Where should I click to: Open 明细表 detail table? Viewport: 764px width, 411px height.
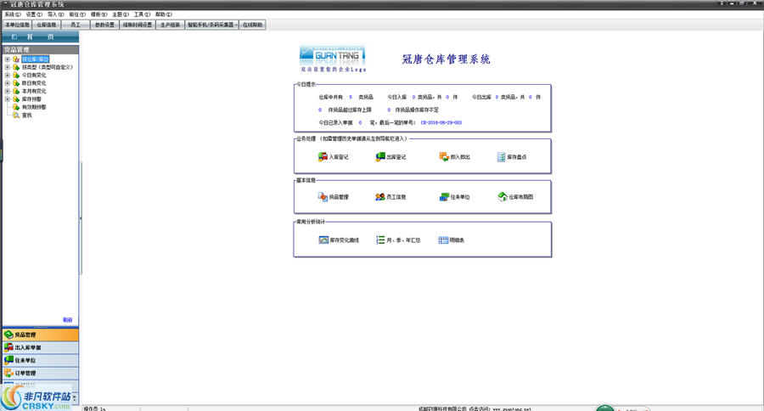coord(452,239)
